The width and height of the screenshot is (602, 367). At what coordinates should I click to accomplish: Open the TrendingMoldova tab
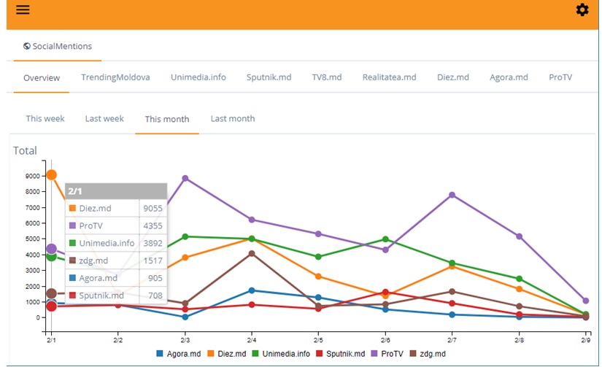[x=115, y=77]
